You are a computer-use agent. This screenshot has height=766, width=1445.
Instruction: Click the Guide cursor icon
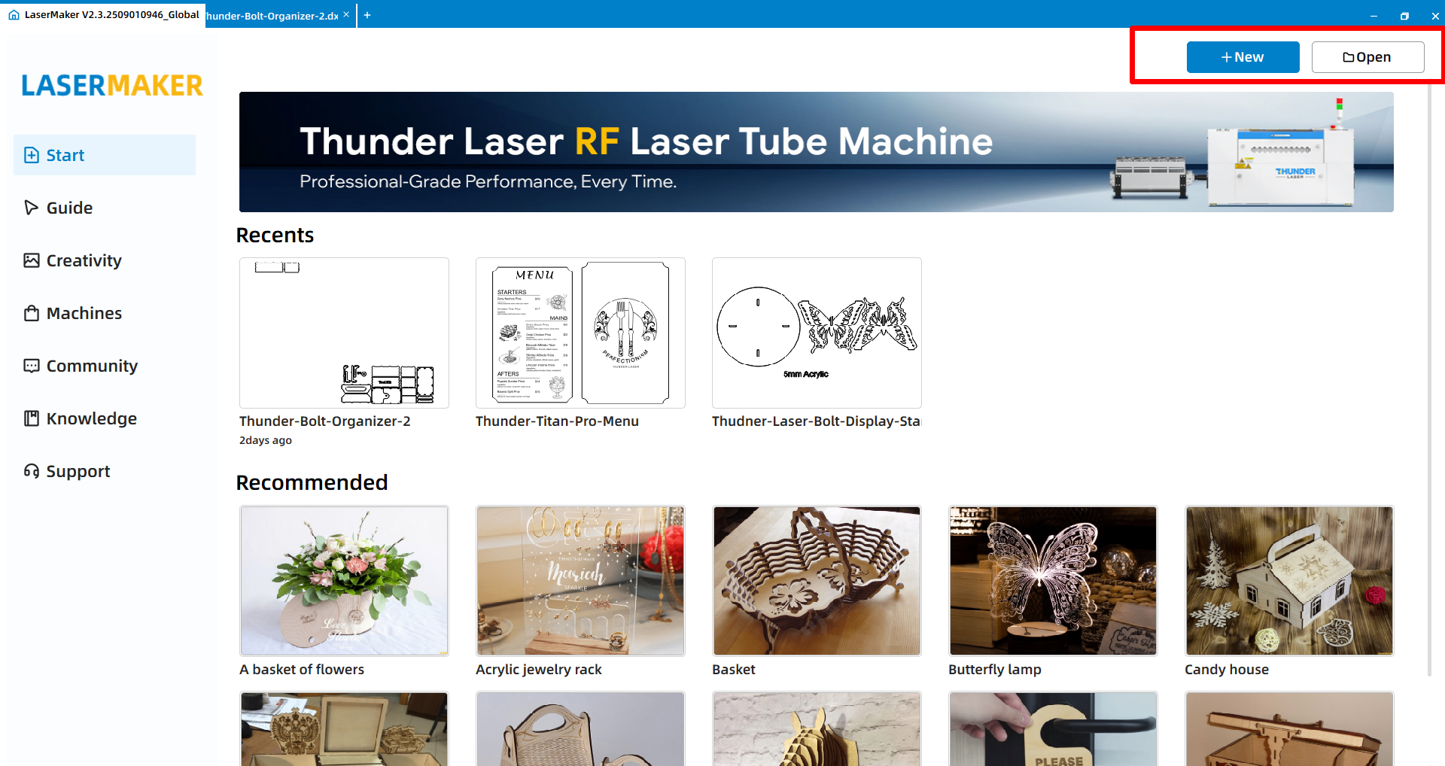[x=32, y=208]
